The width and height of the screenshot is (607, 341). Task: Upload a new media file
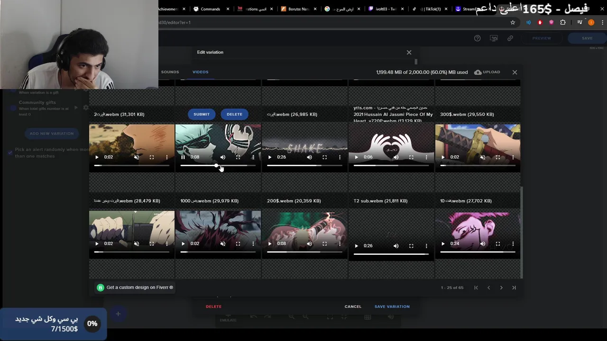point(487,72)
